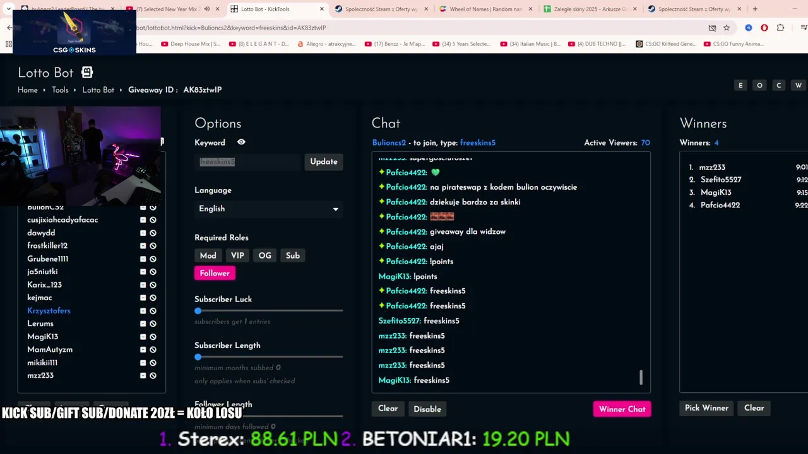Remove kejmac with the minus icon
The height and width of the screenshot is (454, 808).
143,298
